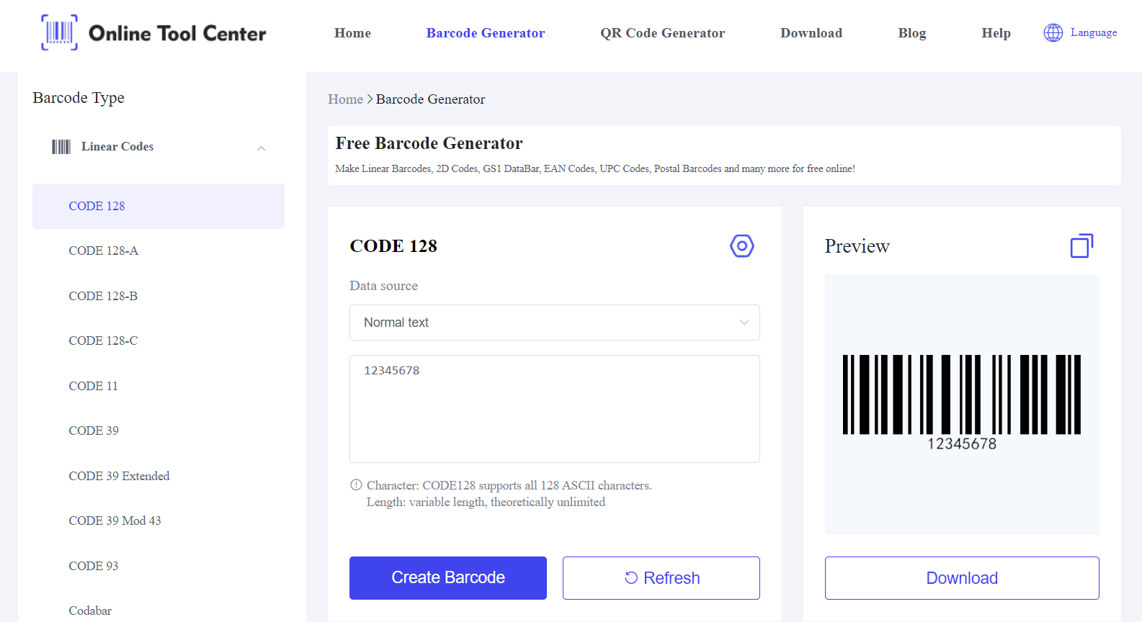
Task: Click the copy icon in Preview panel
Action: tap(1081, 246)
